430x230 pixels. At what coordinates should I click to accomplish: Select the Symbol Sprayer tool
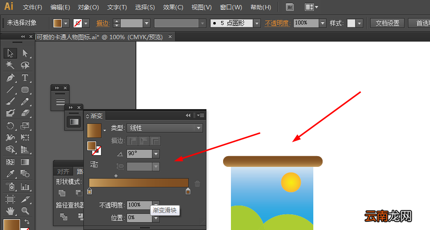[x=10, y=186]
